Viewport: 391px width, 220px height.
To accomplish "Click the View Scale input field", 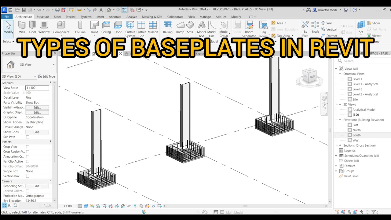I will coord(37,88).
